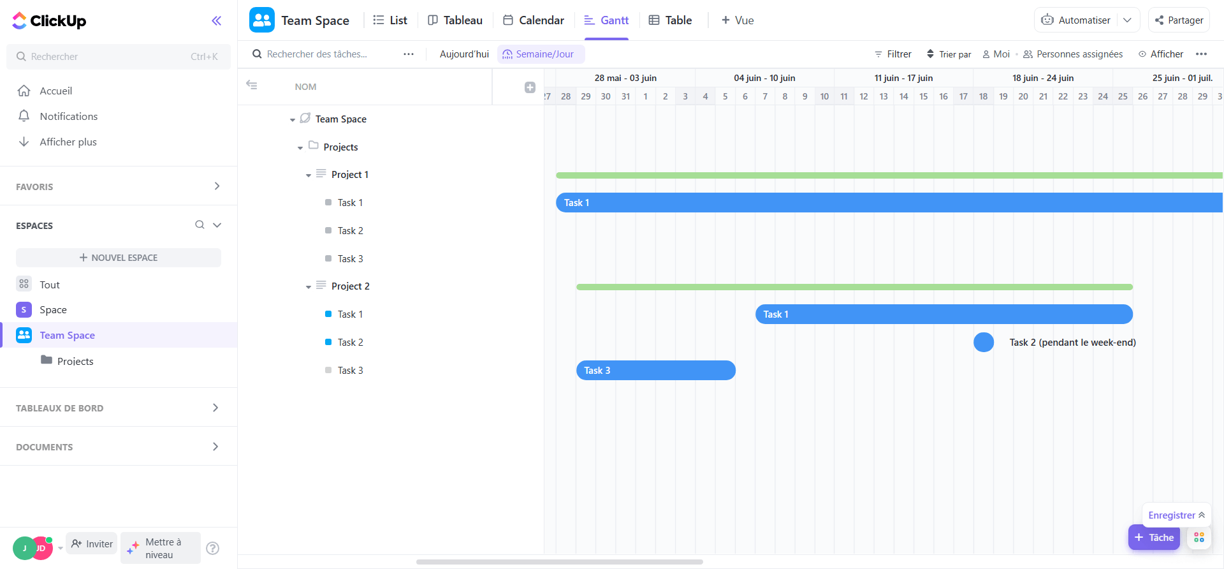Image resolution: width=1224 pixels, height=569 pixels.
Task: Open the quick actions grid icon
Action: point(1199,537)
